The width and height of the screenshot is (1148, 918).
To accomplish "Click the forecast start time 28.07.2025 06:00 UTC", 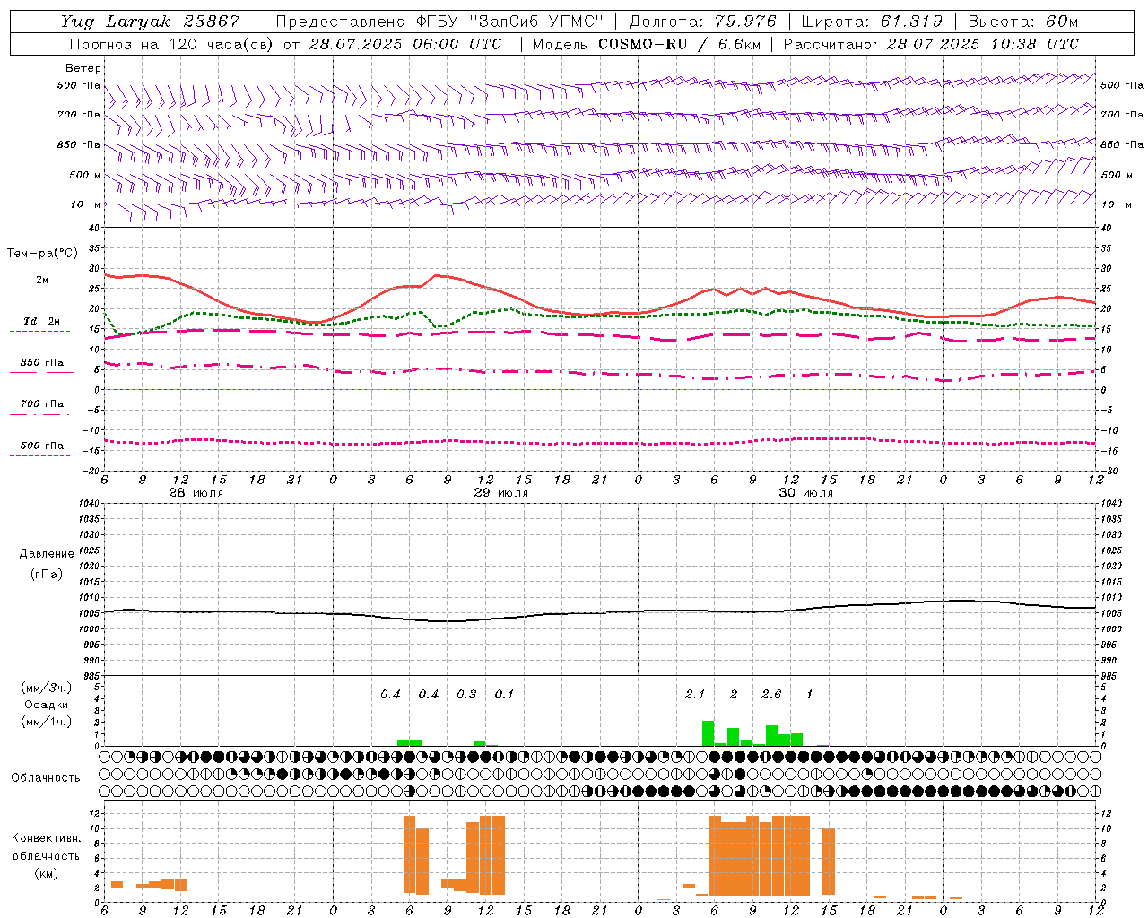I will (x=405, y=44).
